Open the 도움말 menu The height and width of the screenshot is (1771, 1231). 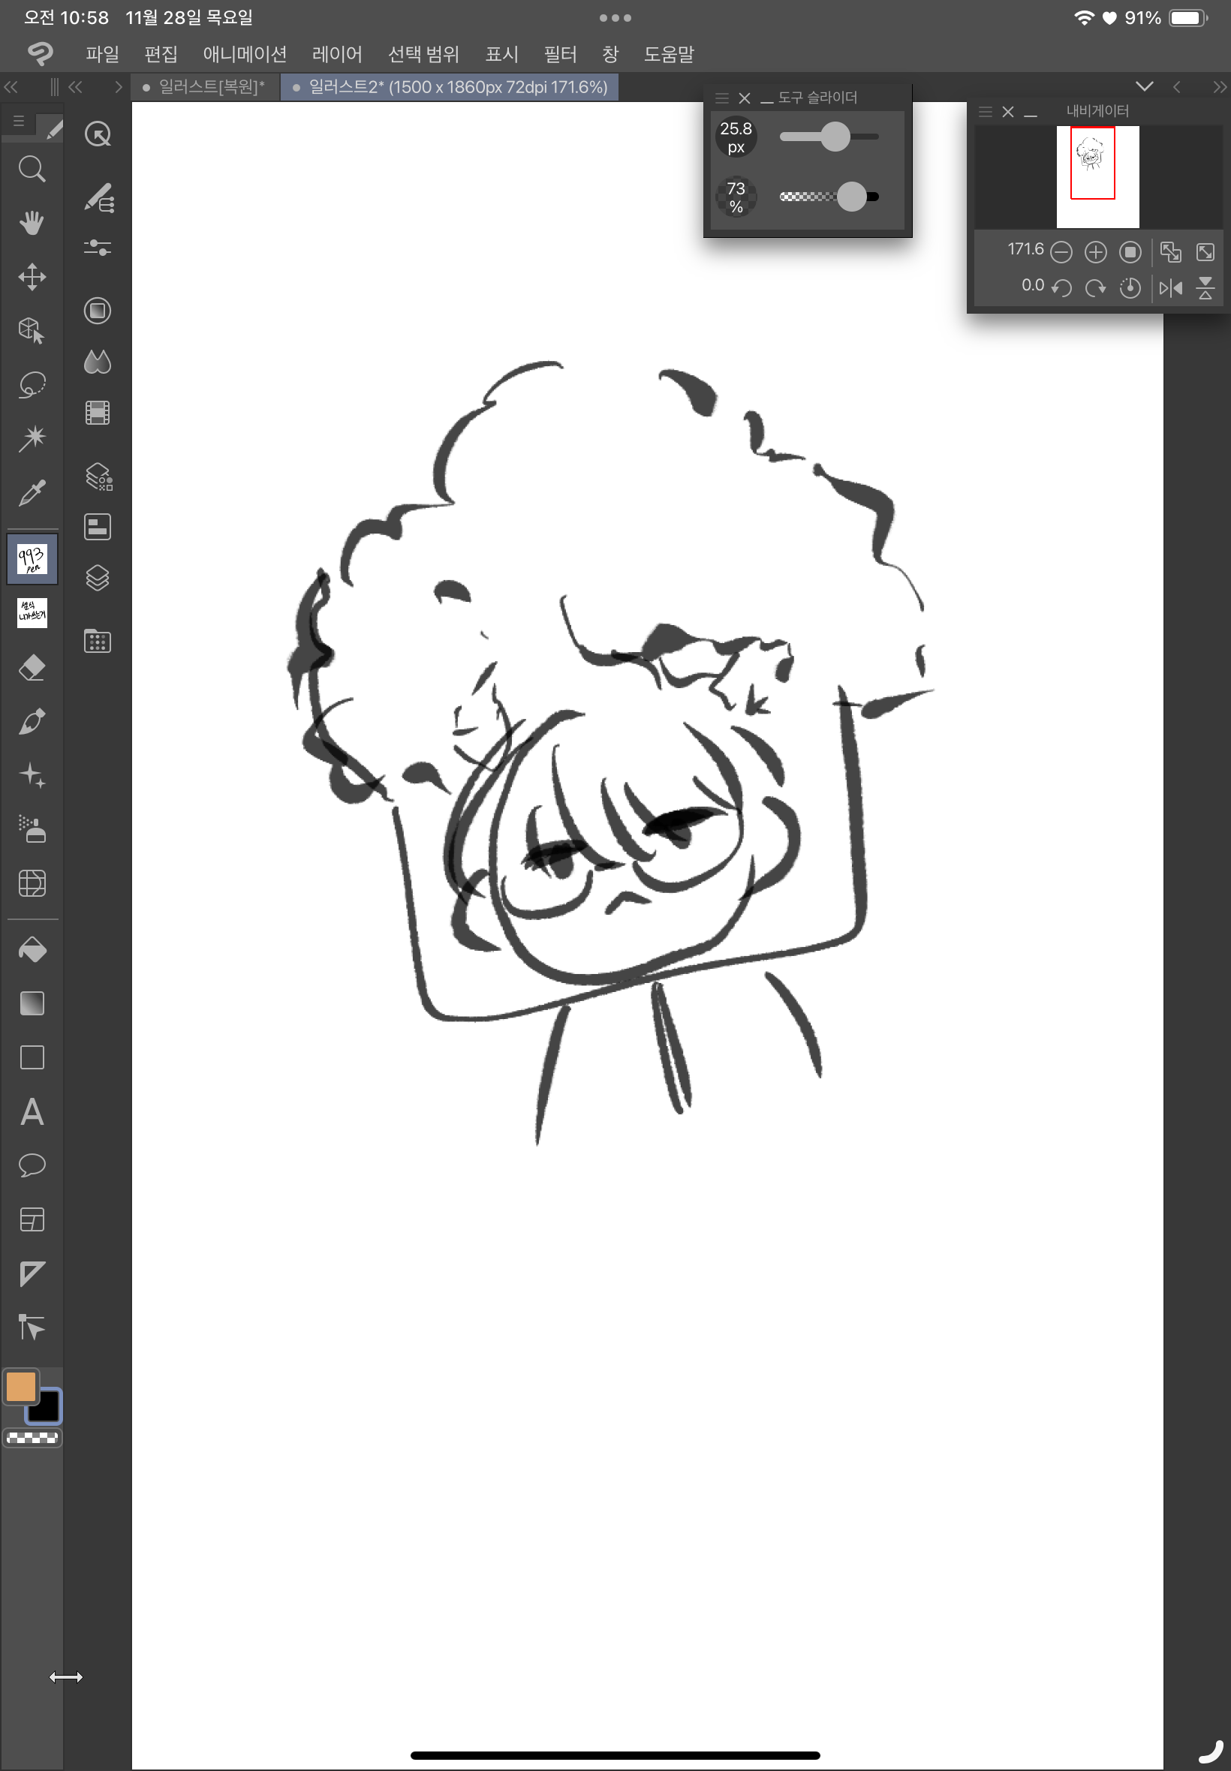[669, 54]
